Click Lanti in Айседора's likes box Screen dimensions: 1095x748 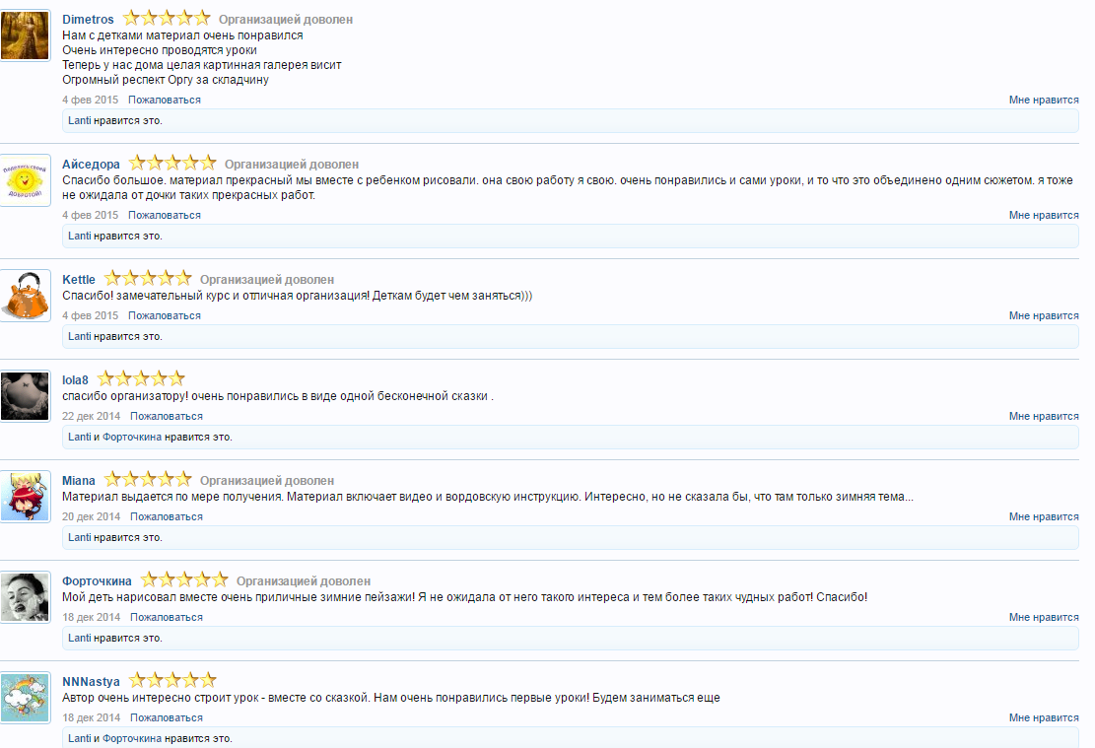click(x=80, y=237)
